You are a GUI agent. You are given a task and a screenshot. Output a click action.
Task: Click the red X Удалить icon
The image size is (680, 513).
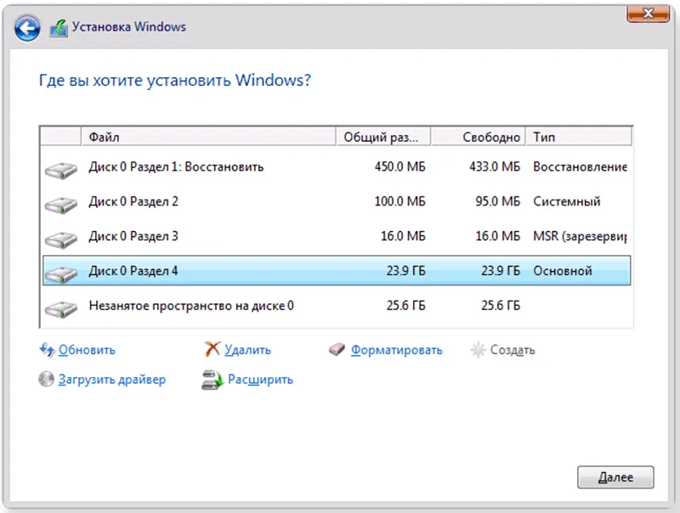212,350
